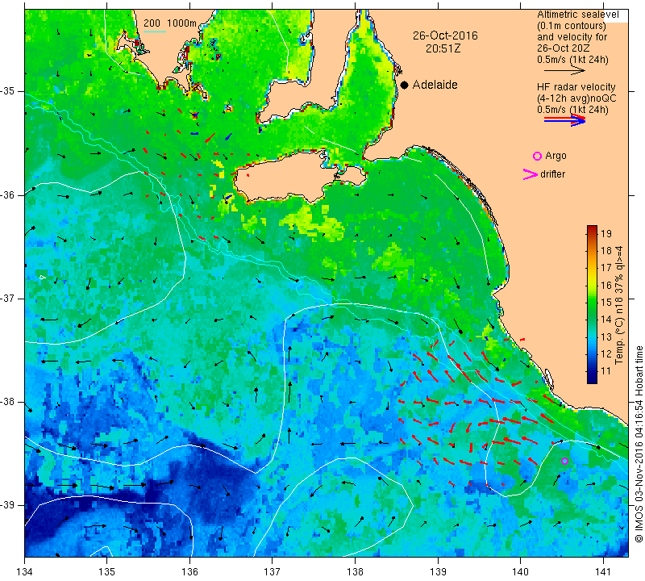Click the 11 degree colorbar label
Image resolution: width=645 pixels, height=581 pixels.
click(x=606, y=371)
